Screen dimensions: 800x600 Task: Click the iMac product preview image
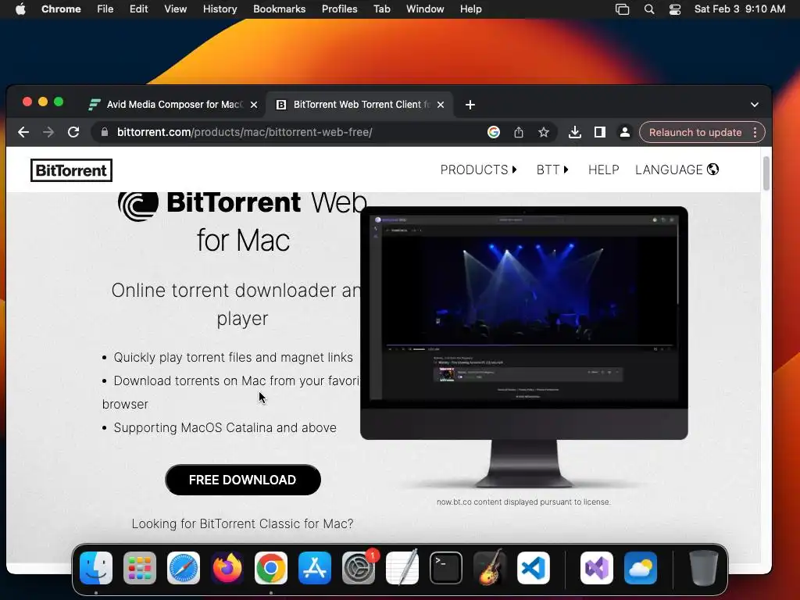click(524, 347)
